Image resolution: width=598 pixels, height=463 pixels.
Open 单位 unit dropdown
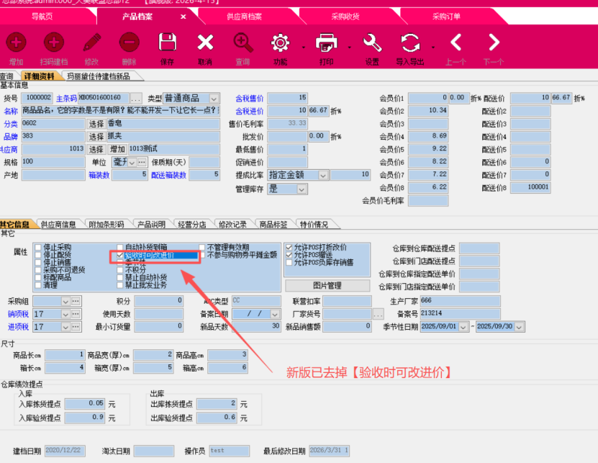click(x=132, y=162)
